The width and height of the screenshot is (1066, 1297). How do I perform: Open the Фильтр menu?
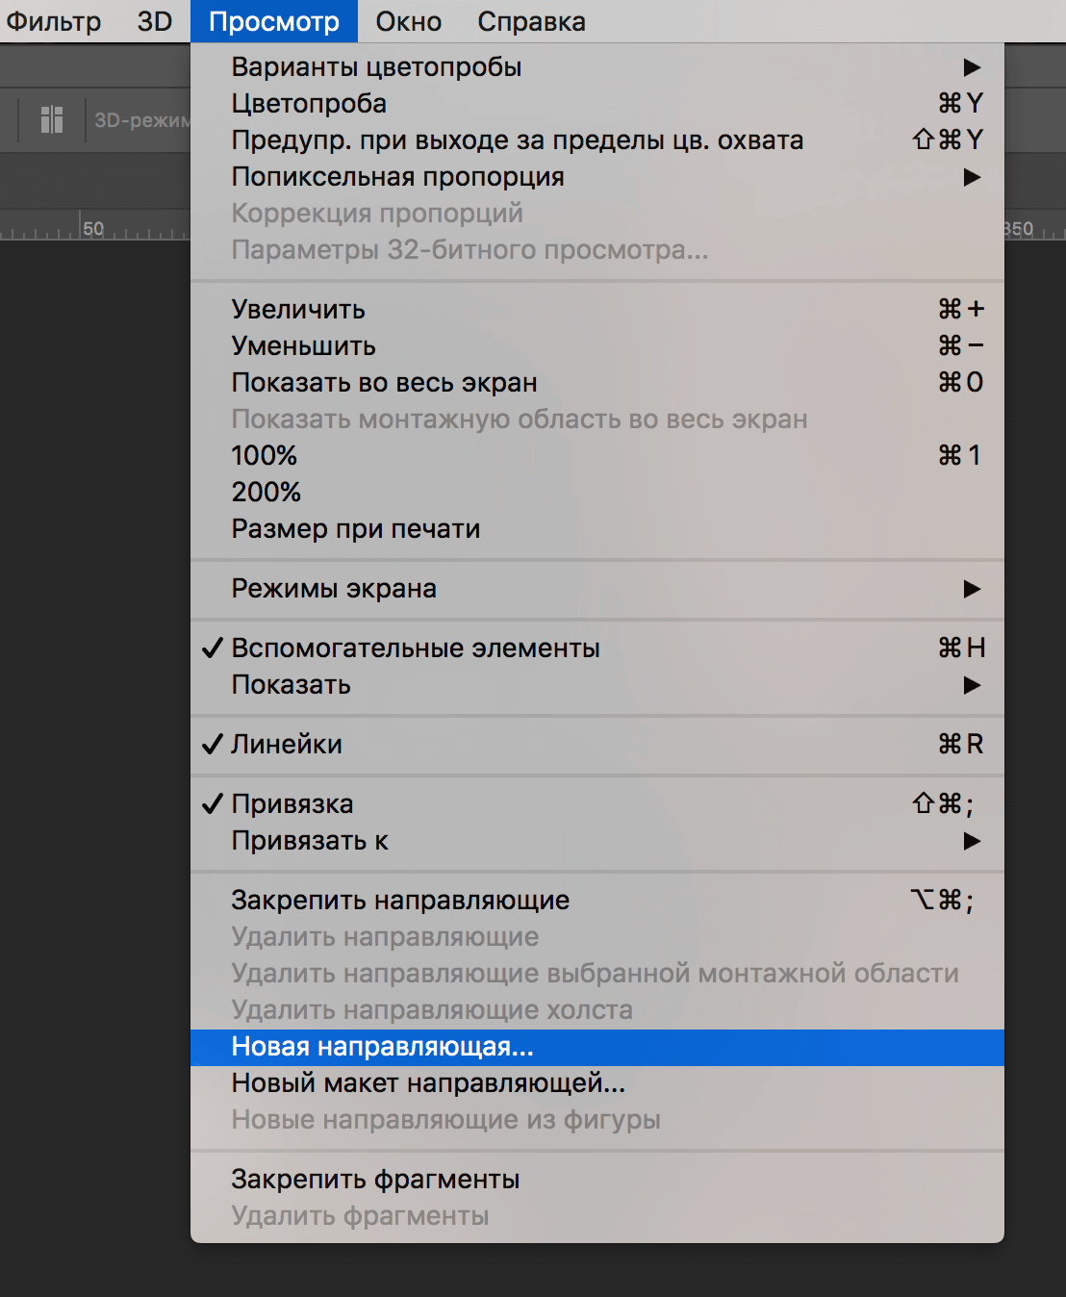pos(54,21)
